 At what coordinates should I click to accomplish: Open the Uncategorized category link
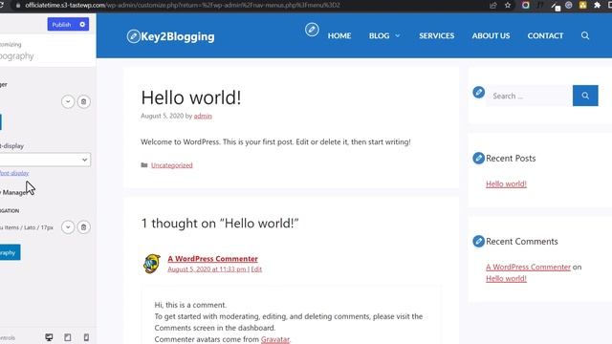[172, 165]
